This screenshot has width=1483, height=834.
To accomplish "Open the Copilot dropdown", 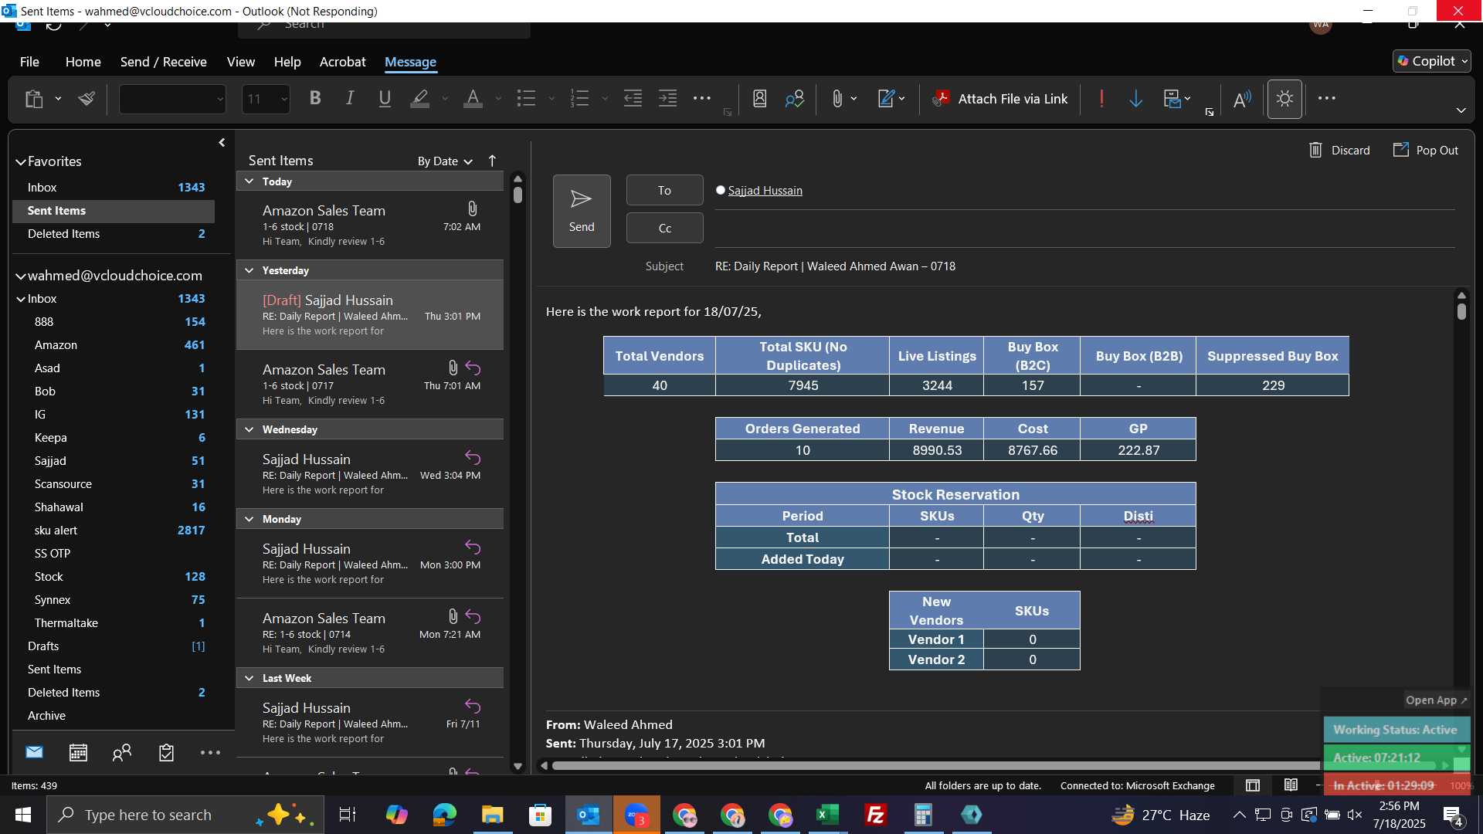I will click(x=1432, y=61).
